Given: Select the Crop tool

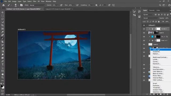Looking at the screenshot, I should (x=2, y=26).
